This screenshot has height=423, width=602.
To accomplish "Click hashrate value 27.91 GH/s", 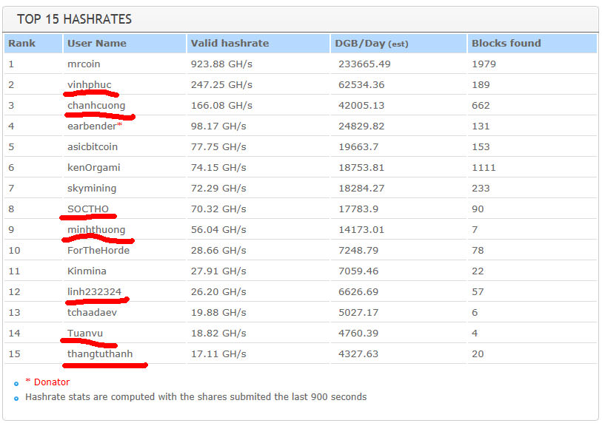I will 218,271.
